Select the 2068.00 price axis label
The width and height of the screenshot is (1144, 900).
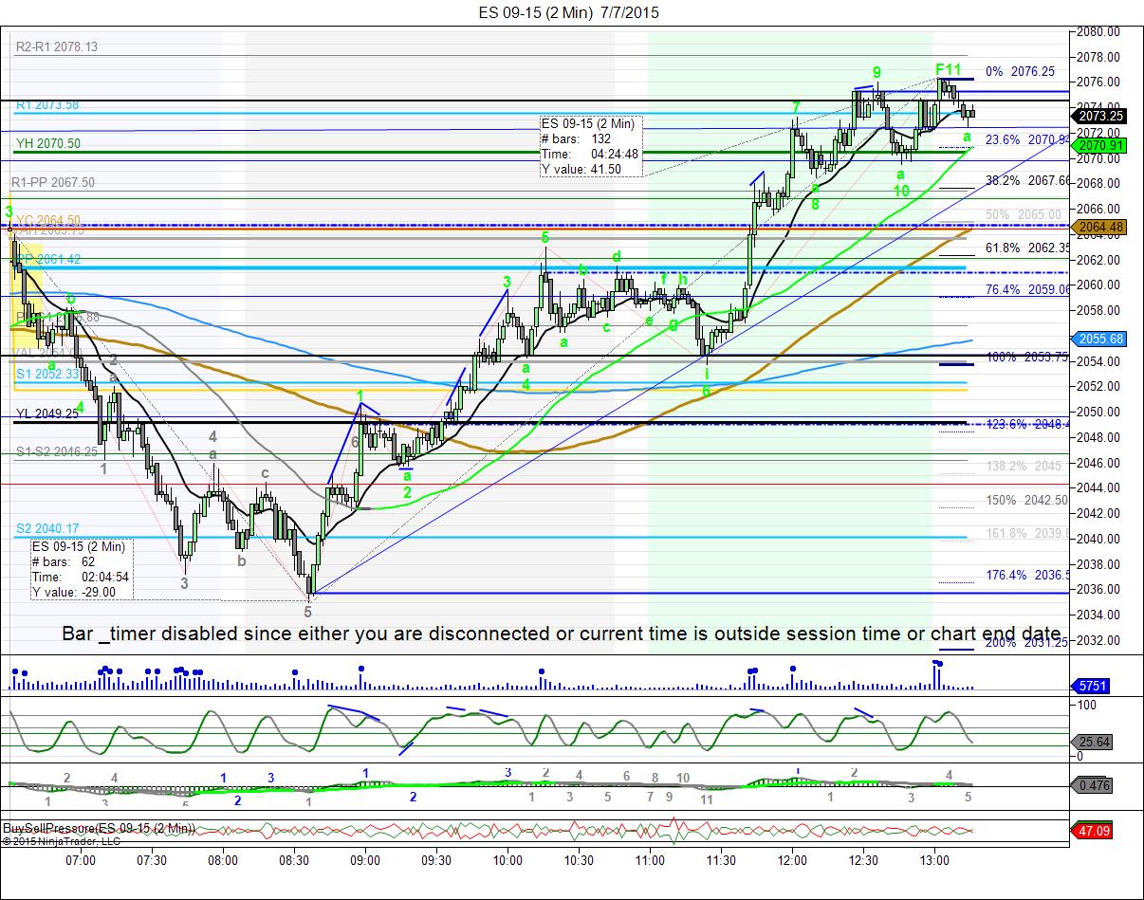[1099, 183]
